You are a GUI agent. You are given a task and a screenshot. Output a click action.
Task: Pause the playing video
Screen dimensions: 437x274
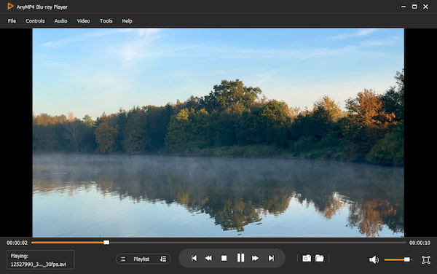point(240,258)
